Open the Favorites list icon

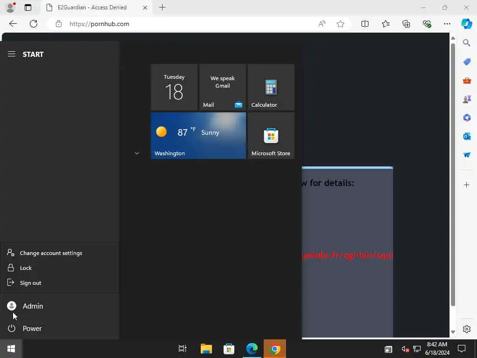point(386,24)
